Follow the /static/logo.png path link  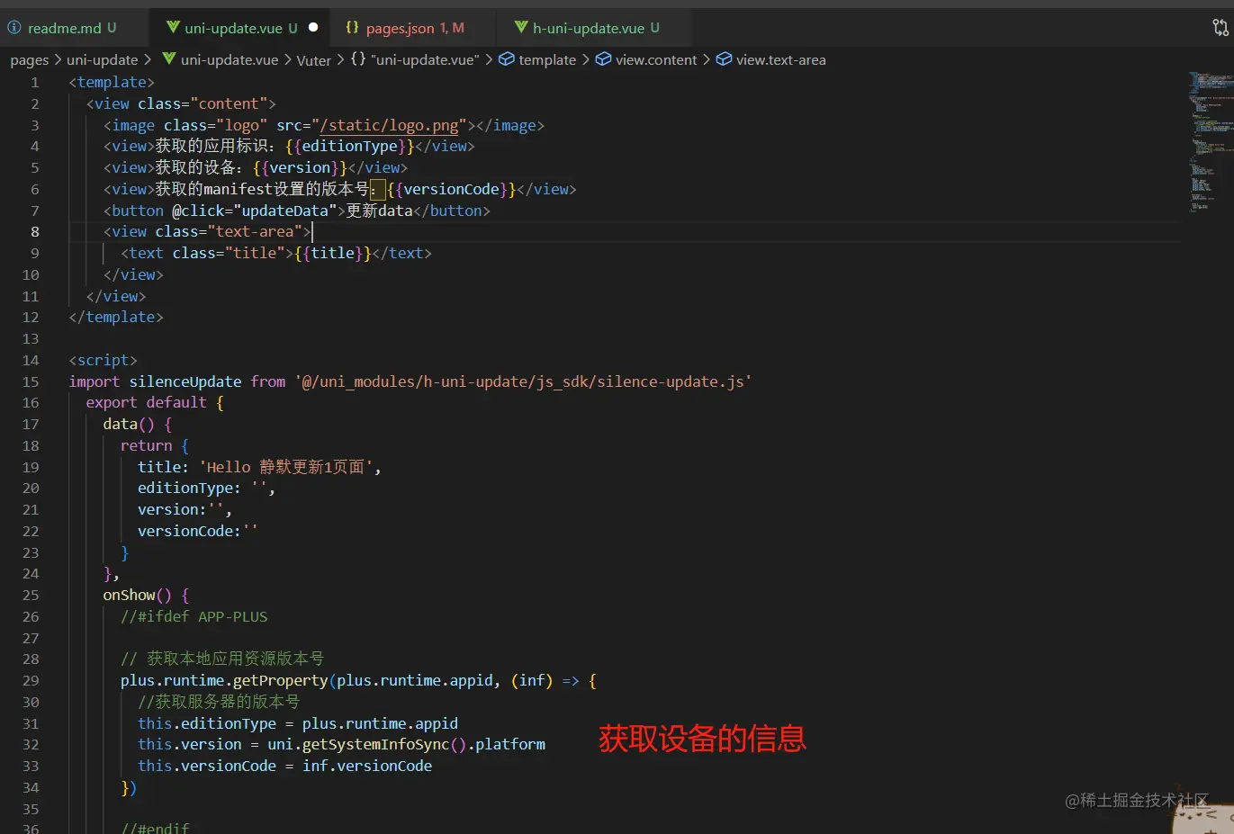(x=389, y=125)
